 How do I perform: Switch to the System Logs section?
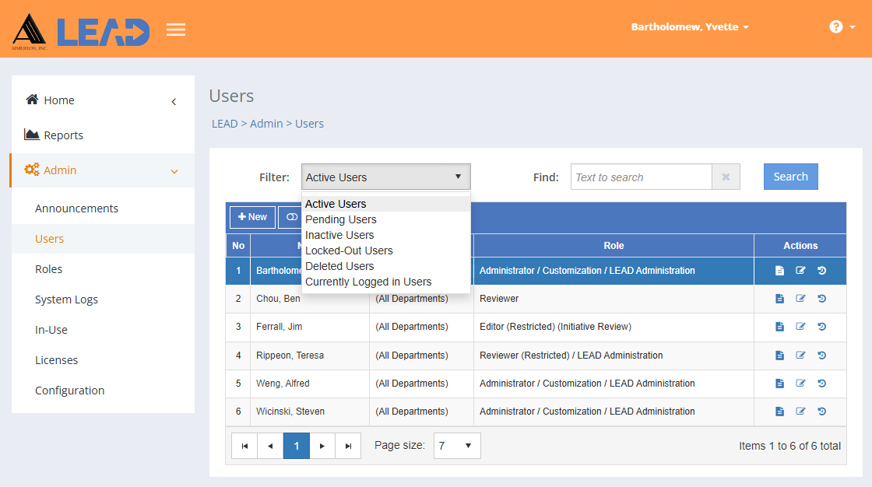(67, 299)
